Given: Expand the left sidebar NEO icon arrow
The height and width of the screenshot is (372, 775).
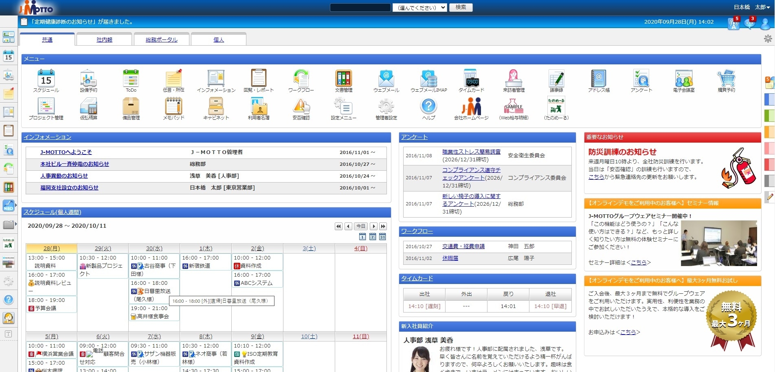Looking at the screenshot, I should [16, 205].
